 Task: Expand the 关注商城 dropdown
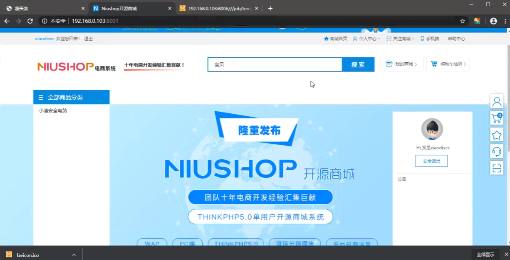(401, 39)
